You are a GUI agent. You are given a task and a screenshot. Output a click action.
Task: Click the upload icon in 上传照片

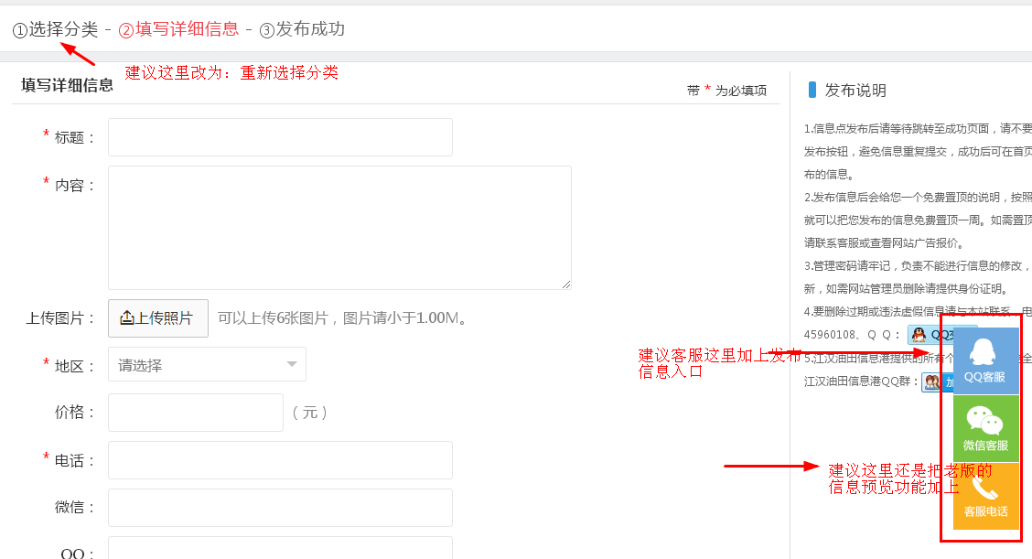click(127, 318)
